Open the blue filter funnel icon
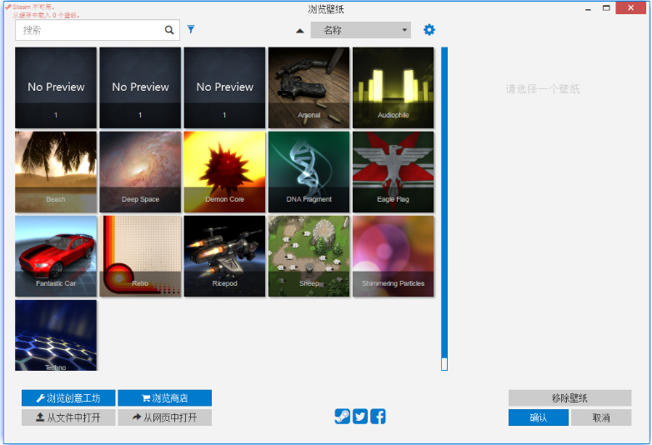This screenshot has width=652, height=445. click(x=191, y=30)
